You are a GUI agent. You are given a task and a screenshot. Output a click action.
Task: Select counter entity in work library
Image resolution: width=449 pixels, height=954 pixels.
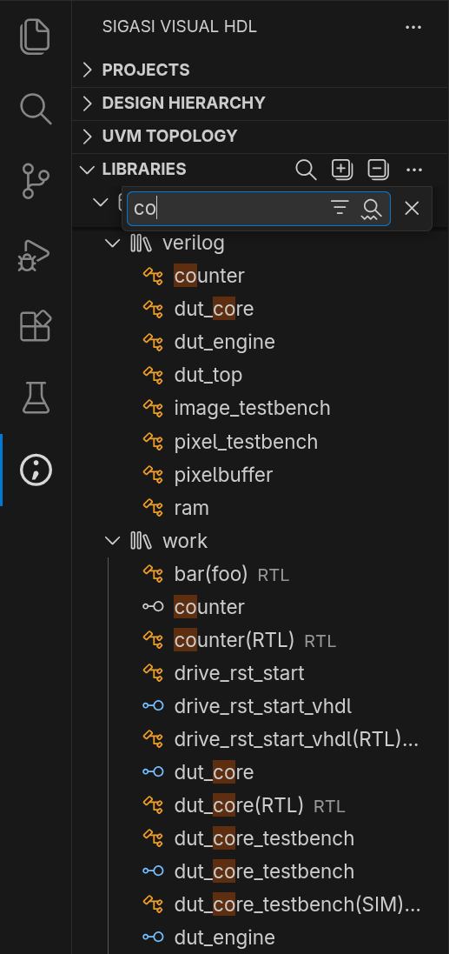(x=209, y=607)
